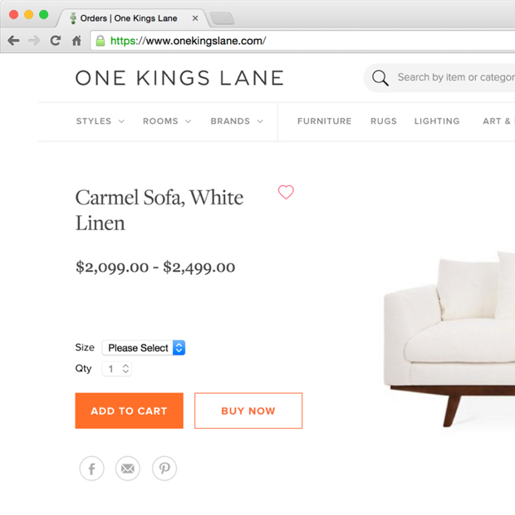
Task: Expand the Rooms navigation menu
Action: click(x=166, y=121)
